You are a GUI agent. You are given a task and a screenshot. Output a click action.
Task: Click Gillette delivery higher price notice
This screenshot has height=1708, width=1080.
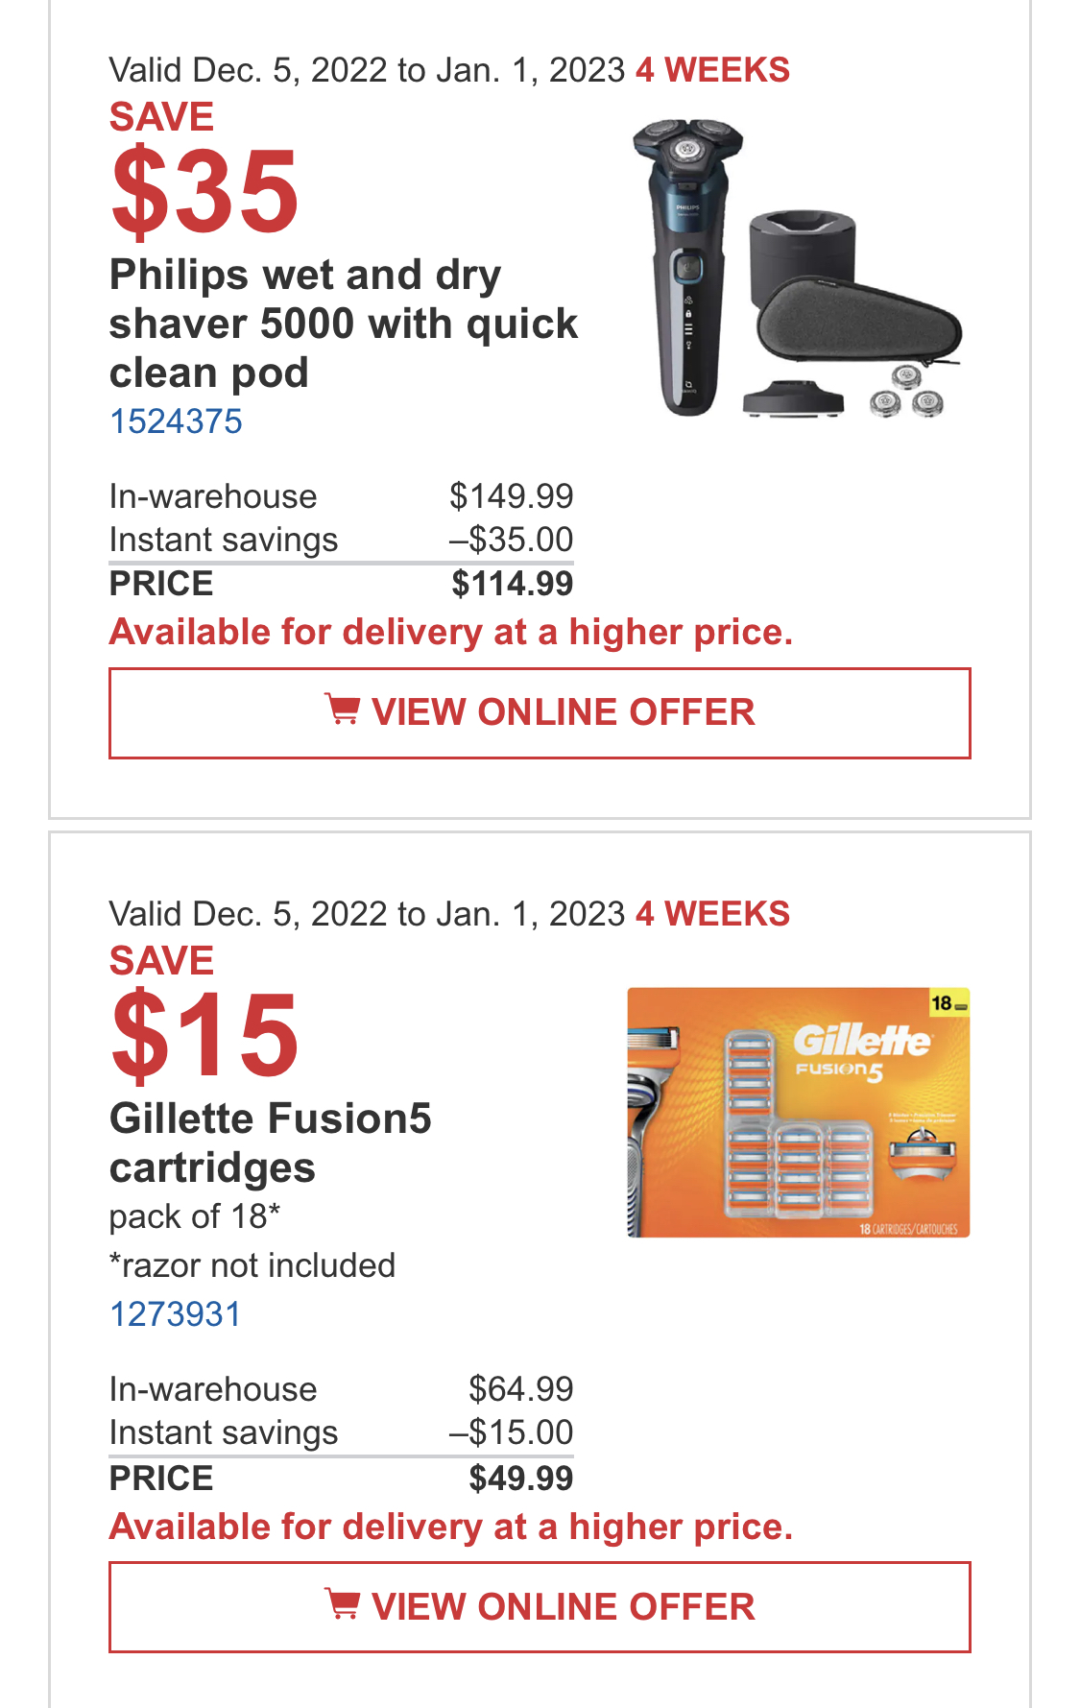click(451, 1527)
